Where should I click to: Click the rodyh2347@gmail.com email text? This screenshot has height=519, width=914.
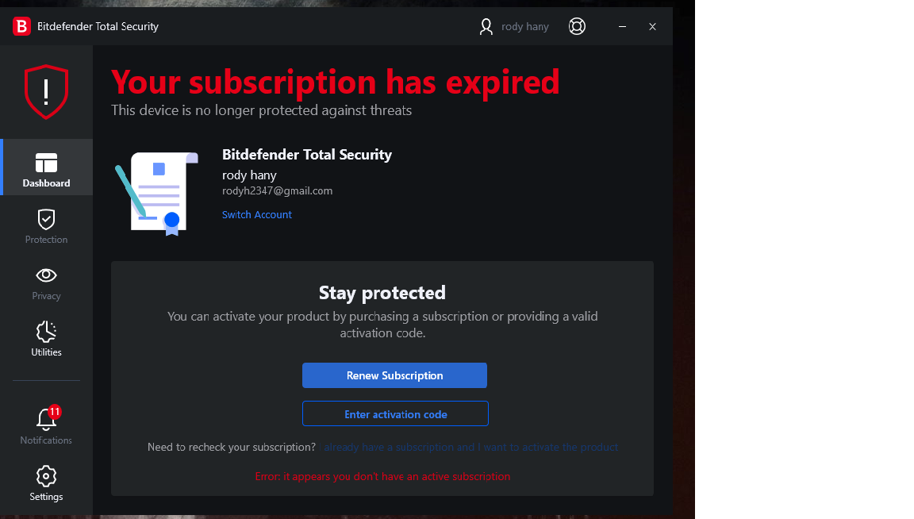(x=277, y=190)
